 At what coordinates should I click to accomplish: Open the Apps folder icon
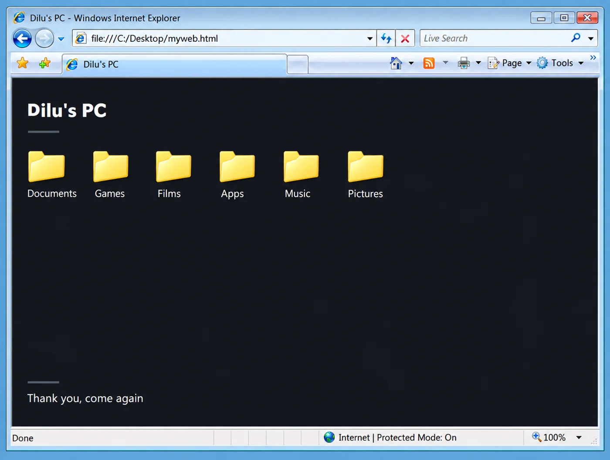coord(237,166)
